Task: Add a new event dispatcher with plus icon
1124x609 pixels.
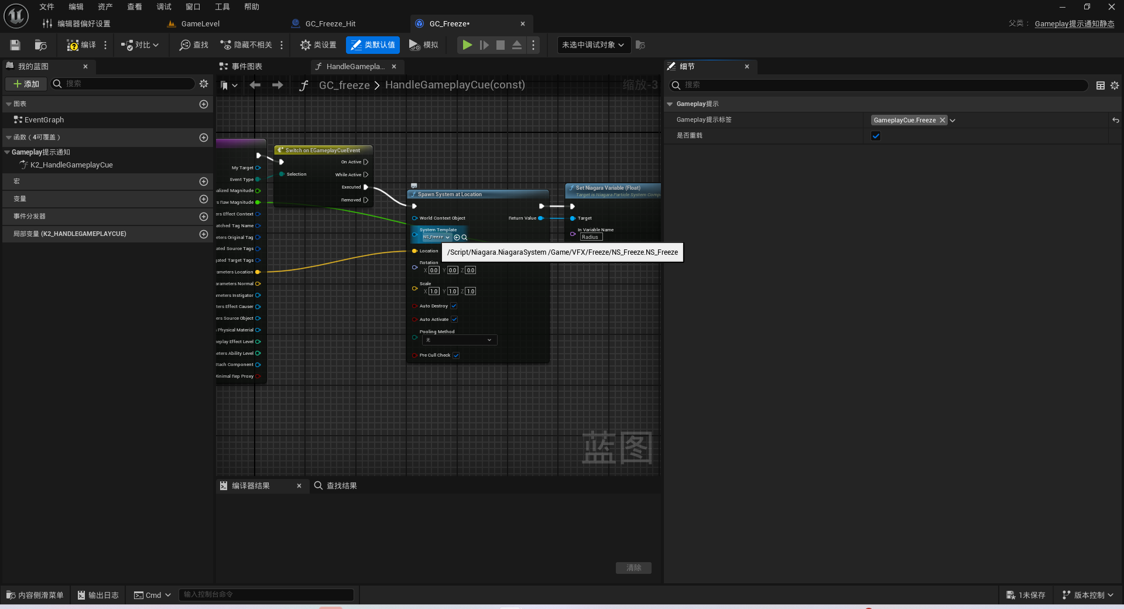Action: [x=204, y=217]
